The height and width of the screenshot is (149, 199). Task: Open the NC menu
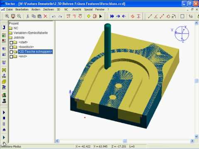click(x=66, y=10)
